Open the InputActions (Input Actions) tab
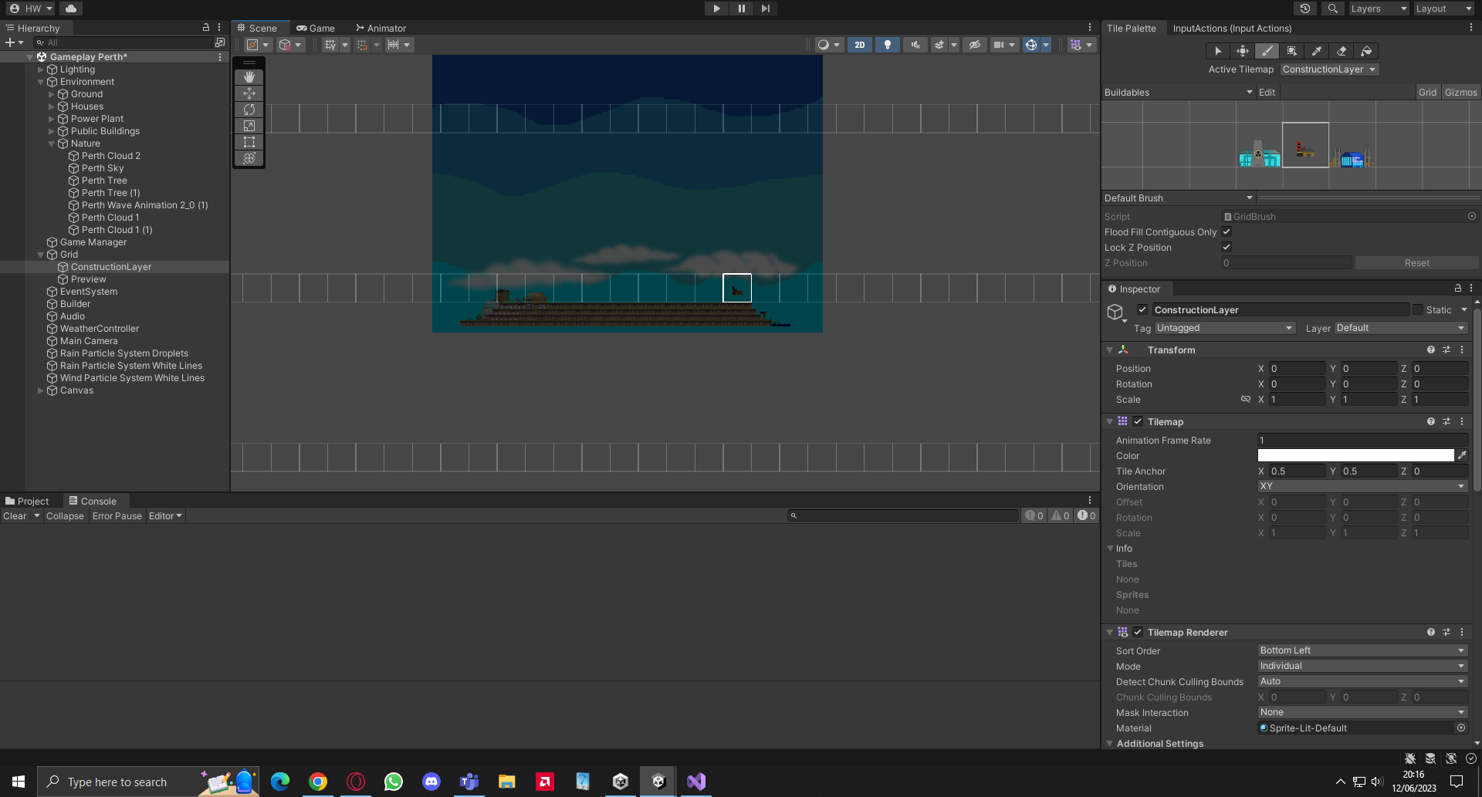Image resolution: width=1482 pixels, height=797 pixels. [1232, 28]
